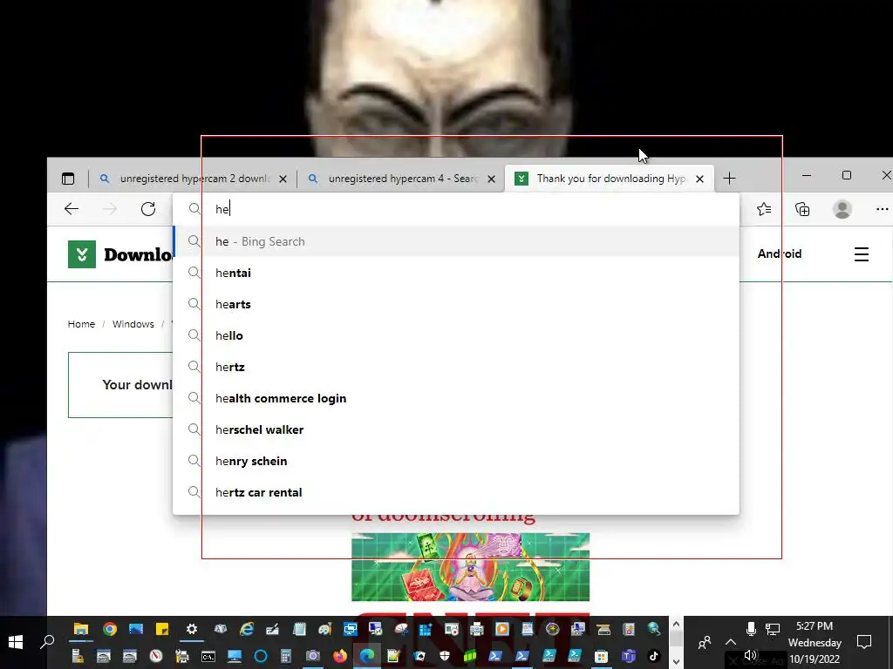Open the tab actions menu icon
Viewport: 893px width, 669px height.
[x=68, y=179]
